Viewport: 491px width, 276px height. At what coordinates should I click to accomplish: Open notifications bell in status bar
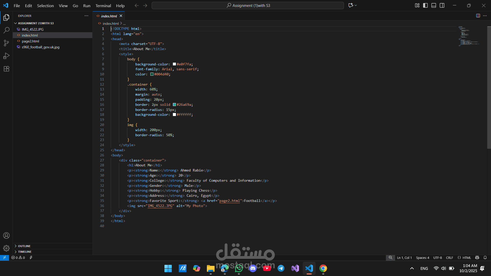485,258
